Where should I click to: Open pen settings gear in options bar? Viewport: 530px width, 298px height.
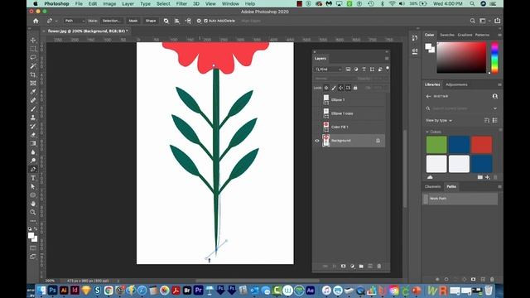click(x=199, y=21)
